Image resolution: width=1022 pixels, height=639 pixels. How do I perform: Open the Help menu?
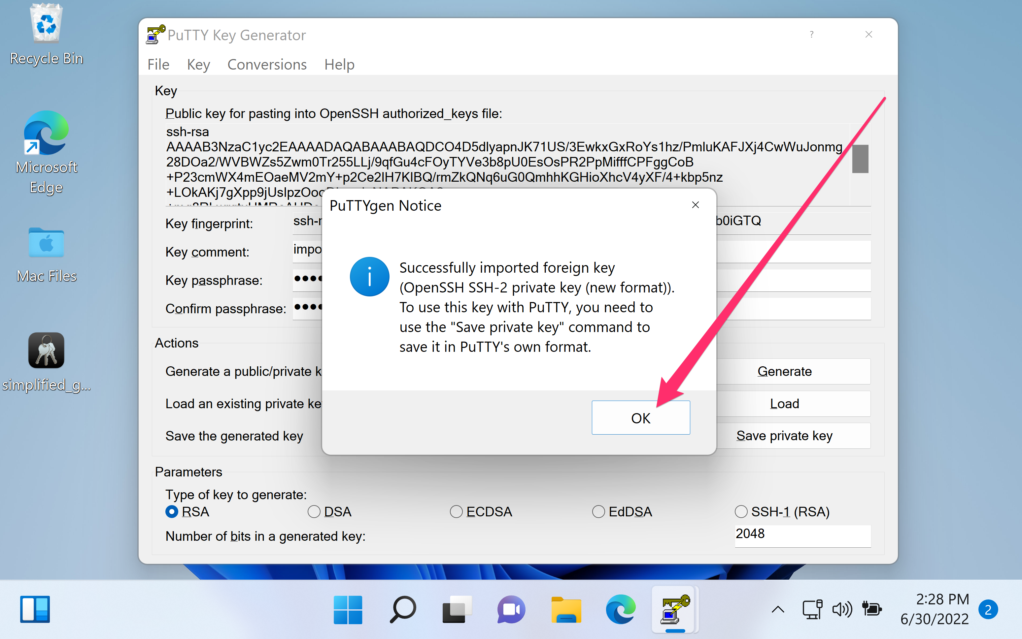pos(339,64)
